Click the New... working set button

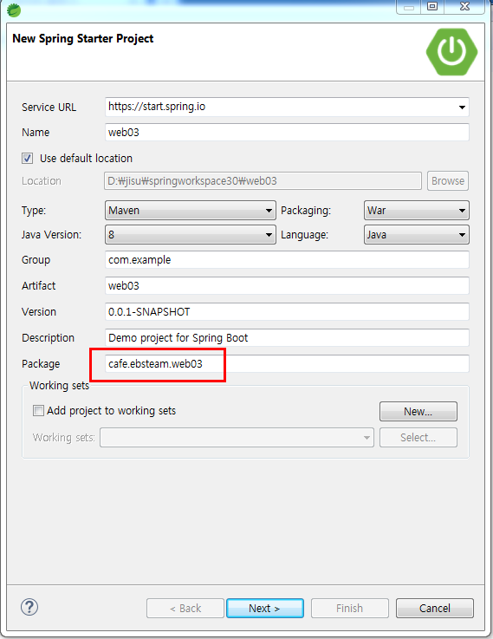[418, 411]
